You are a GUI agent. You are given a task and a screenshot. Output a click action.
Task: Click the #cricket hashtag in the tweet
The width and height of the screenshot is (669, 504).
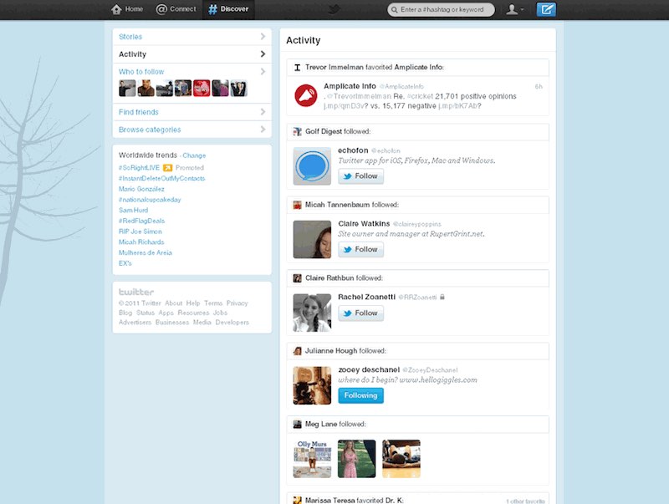point(421,96)
